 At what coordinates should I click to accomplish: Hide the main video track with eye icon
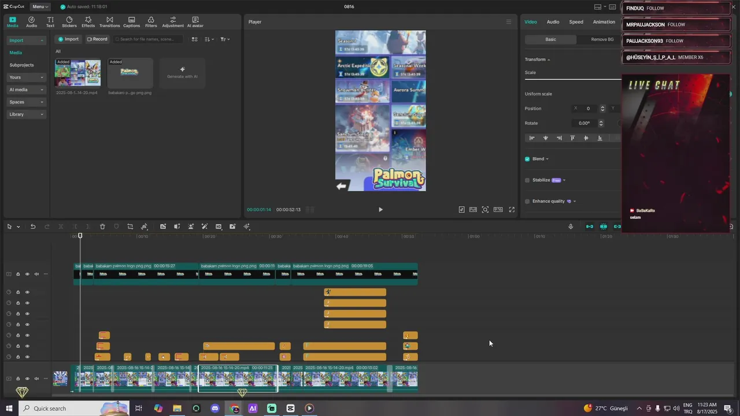27,379
